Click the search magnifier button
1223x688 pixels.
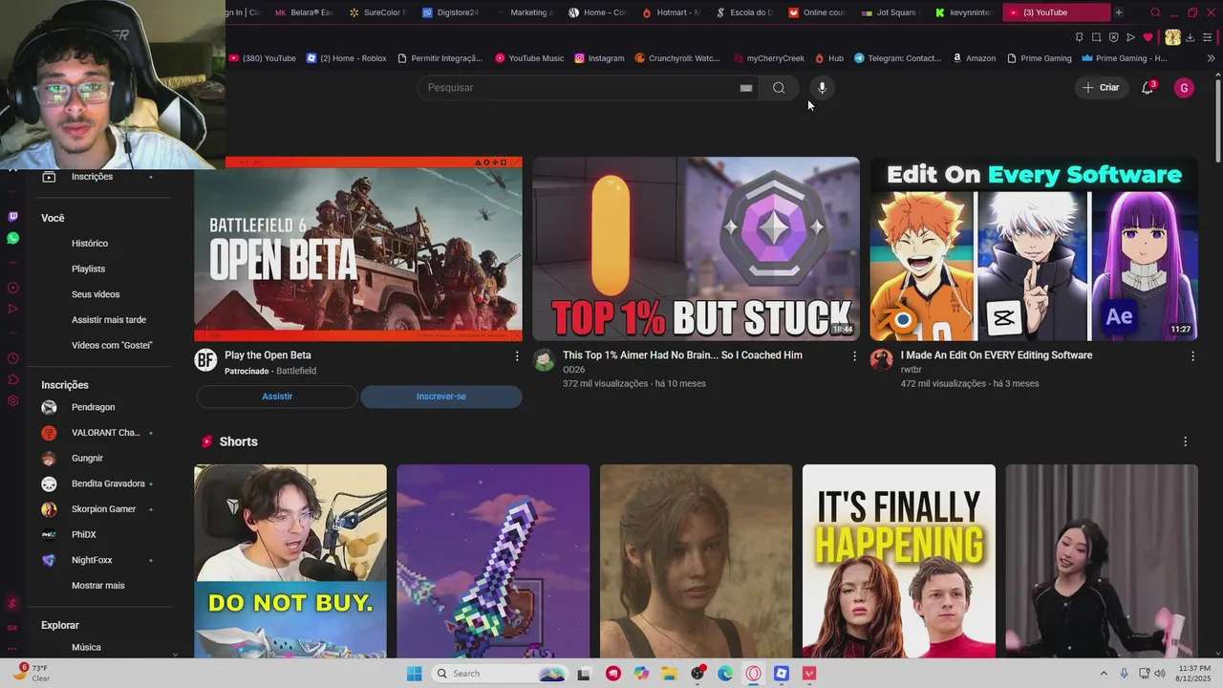[x=779, y=88]
